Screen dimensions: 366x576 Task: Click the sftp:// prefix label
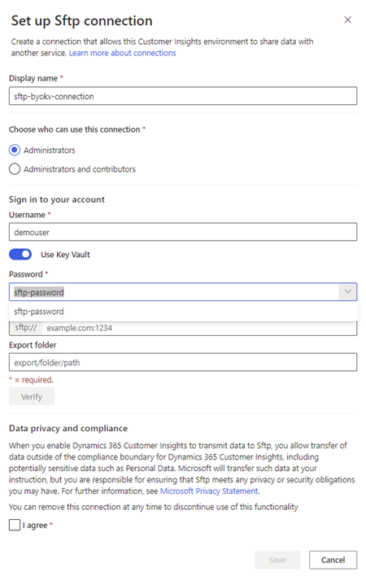(26, 328)
